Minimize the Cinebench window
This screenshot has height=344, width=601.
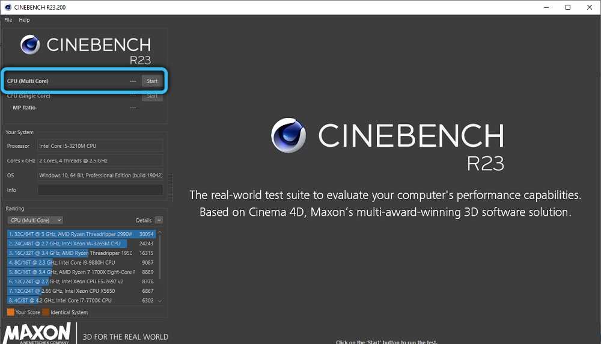tap(546, 7)
